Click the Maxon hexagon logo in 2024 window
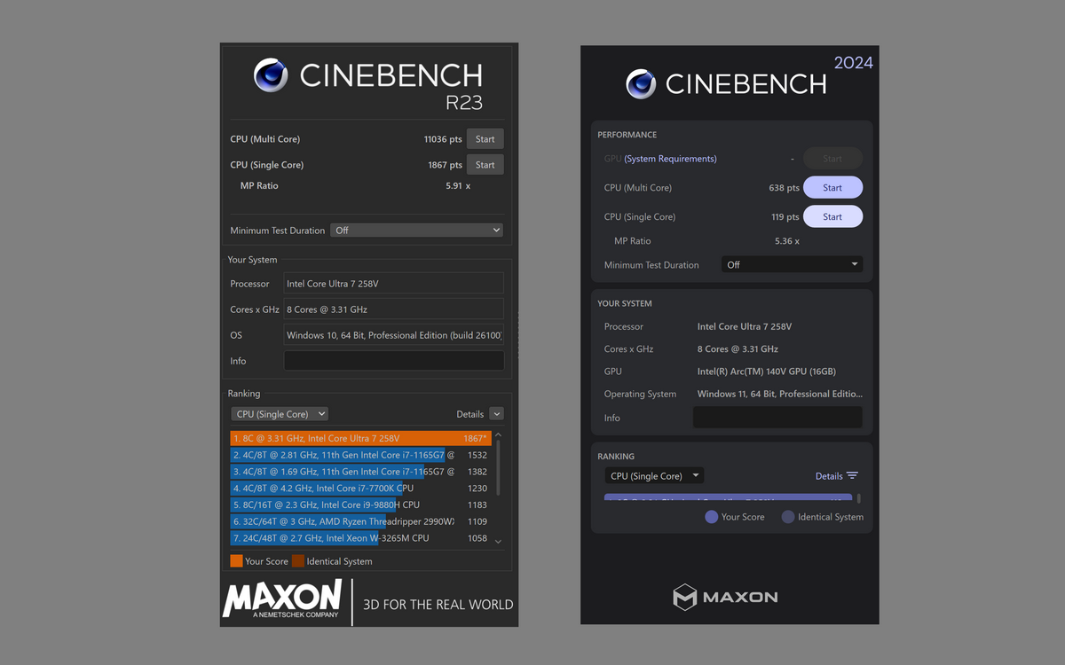 point(684,597)
